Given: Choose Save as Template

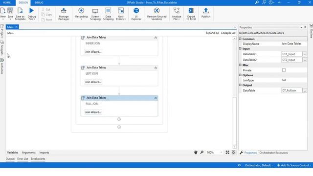Looking at the screenshot, I should (20, 14).
